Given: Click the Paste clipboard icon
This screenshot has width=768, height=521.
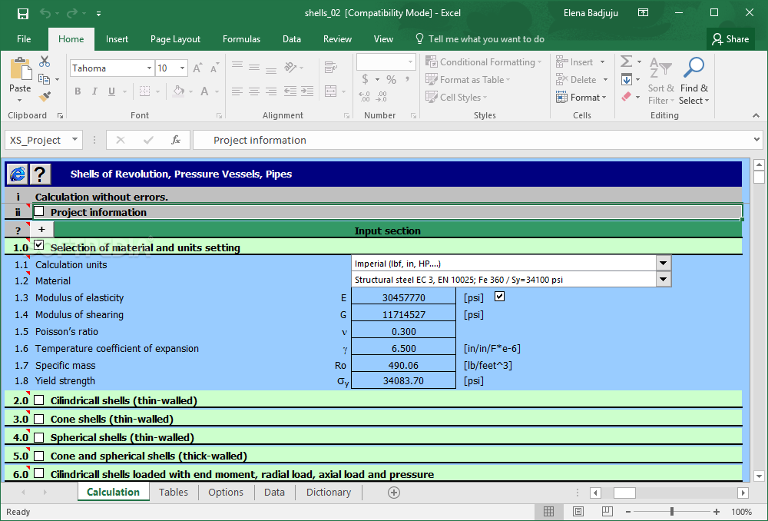Looking at the screenshot, I should (x=20, y=69).
